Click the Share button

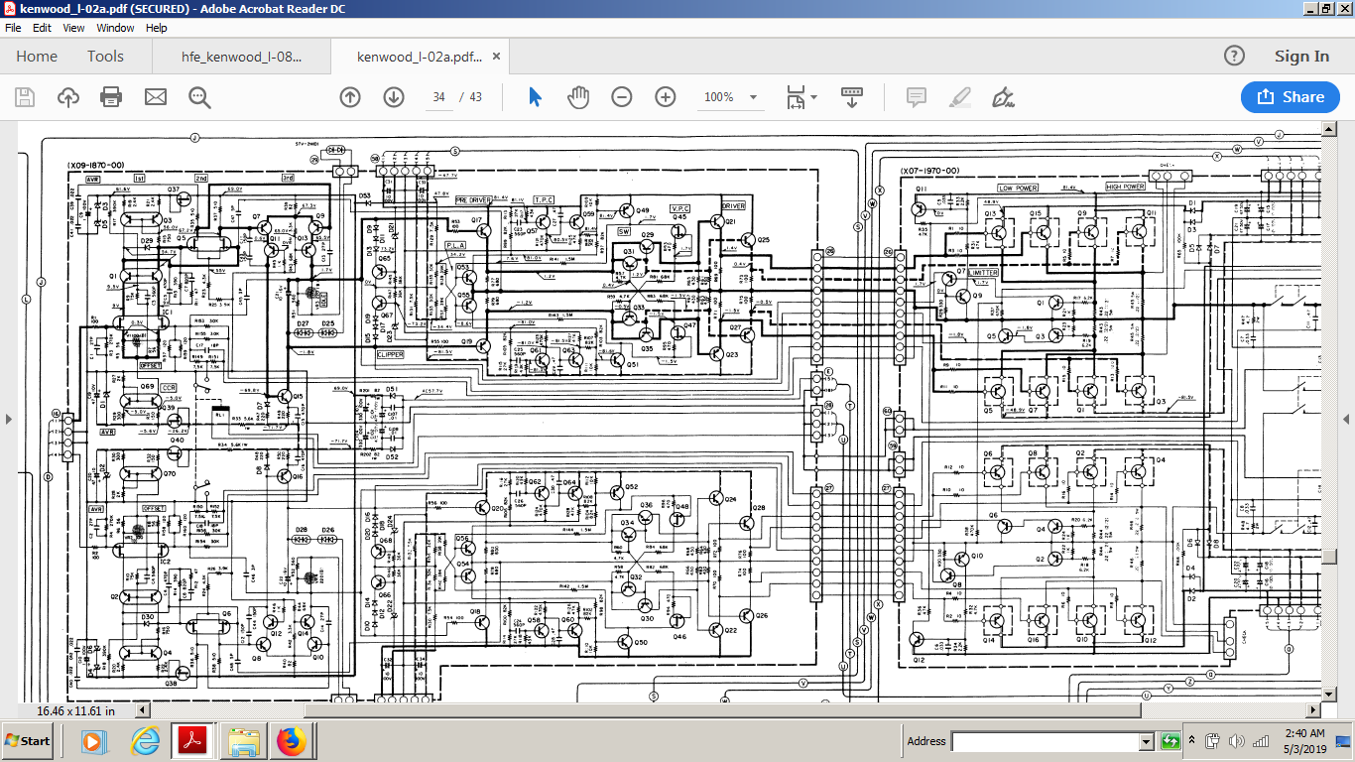[1291, 97]
